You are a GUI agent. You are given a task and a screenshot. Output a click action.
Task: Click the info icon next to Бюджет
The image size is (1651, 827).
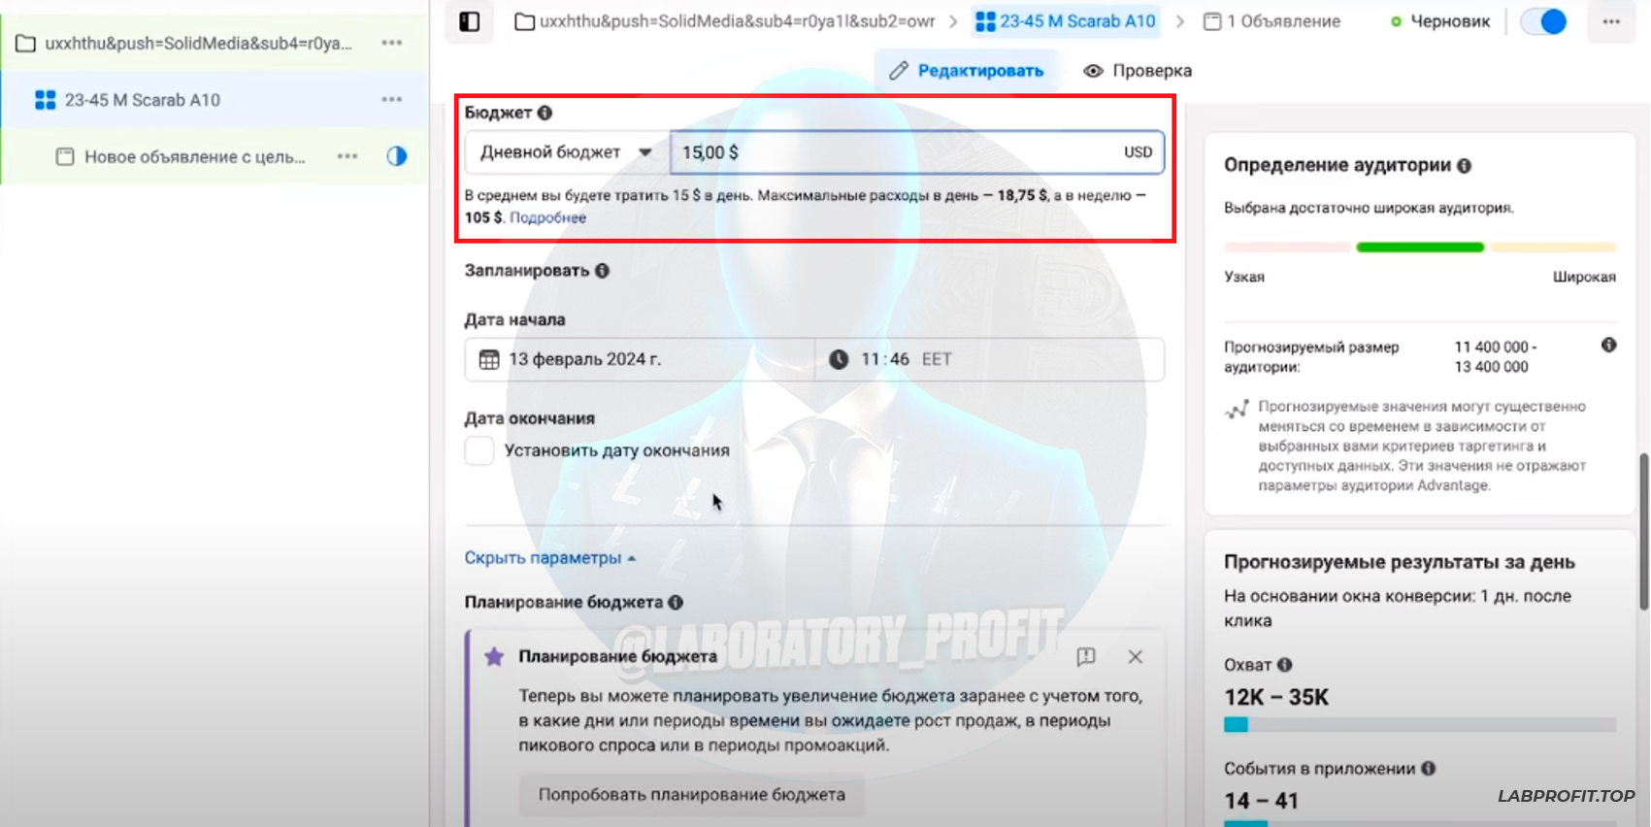545,113
